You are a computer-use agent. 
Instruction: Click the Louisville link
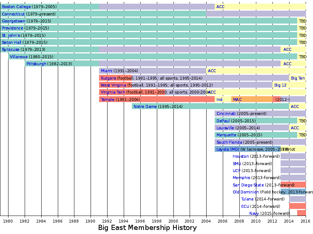click(225, 128)
